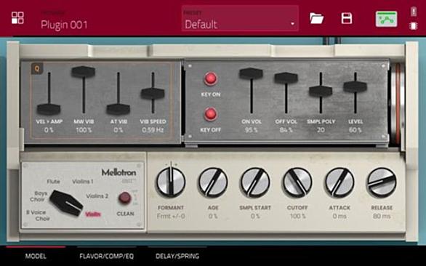Click the AT VIB slider handle

(x=118, y=109)
